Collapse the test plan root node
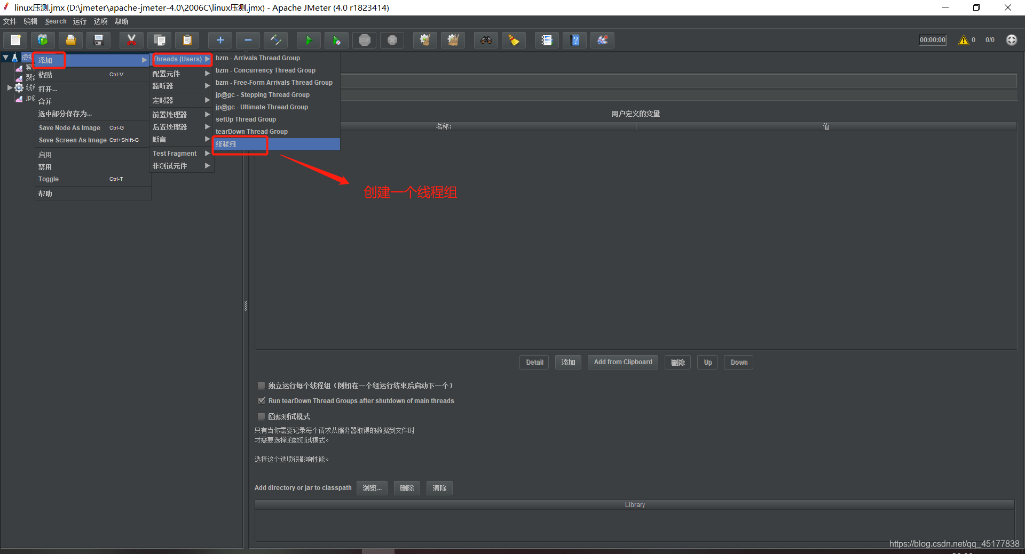1025x554 pixels. (x=5, y=57)
